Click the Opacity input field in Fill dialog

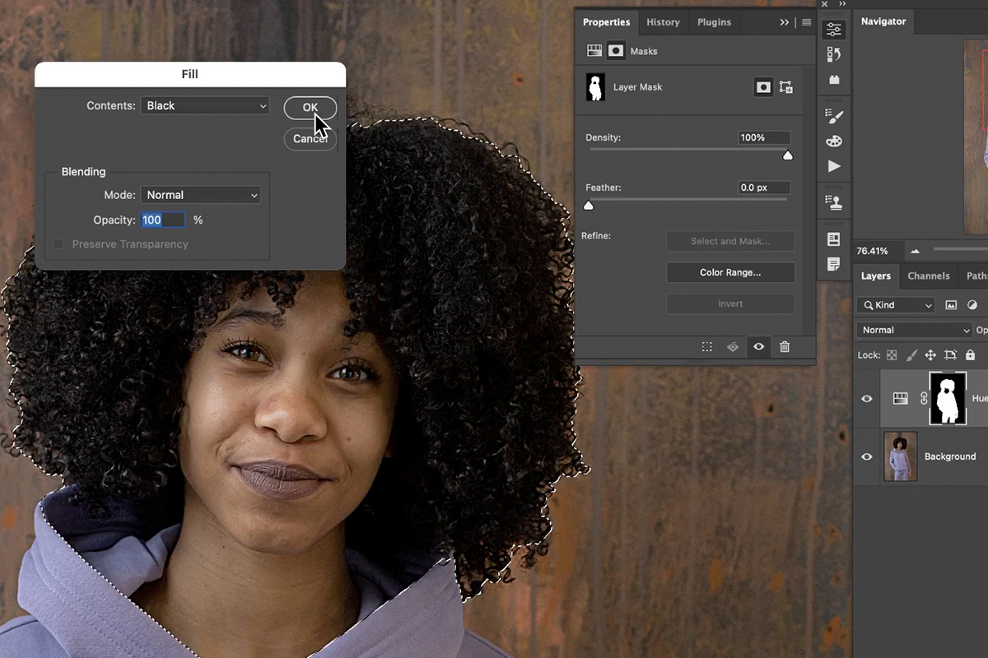163,220
